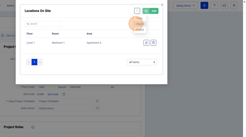Click the Project Roles info icon

click(x=33, y=127)
